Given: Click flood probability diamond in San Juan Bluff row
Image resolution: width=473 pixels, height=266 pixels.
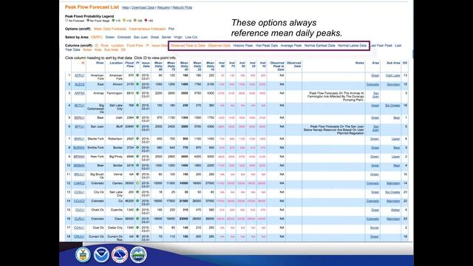Looking at the screenshot, I should [x=137, y=126].
